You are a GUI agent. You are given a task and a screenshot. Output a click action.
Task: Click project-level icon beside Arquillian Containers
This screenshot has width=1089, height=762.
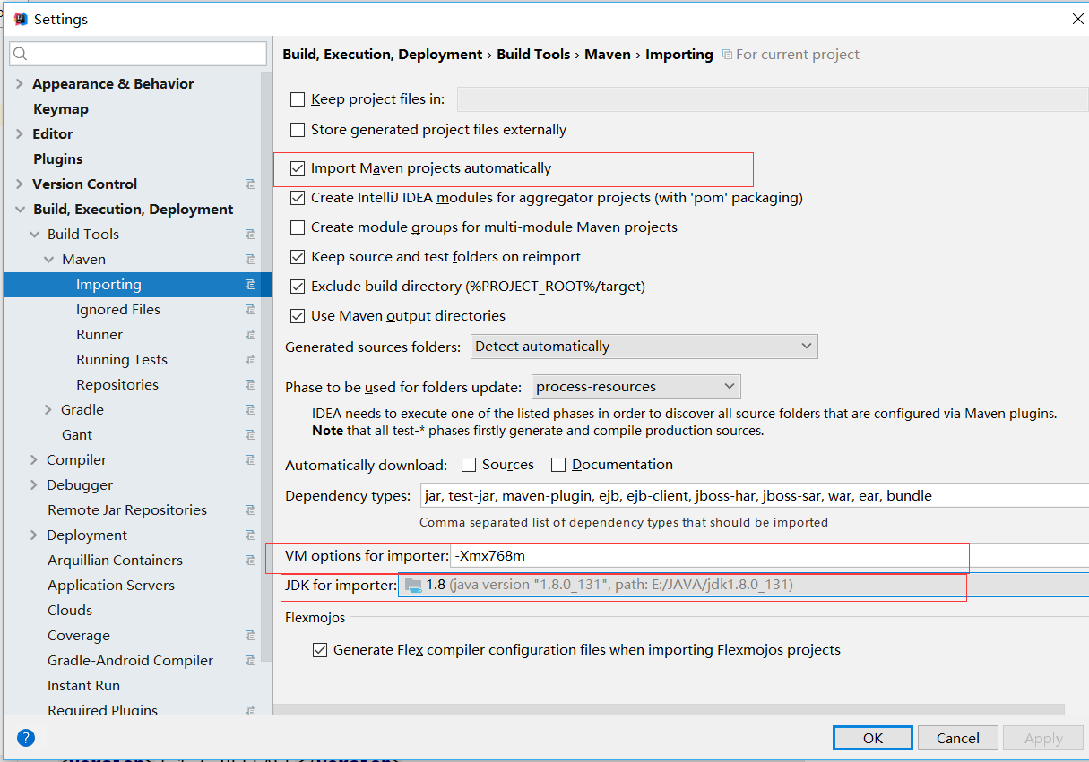tap(250, 560)
